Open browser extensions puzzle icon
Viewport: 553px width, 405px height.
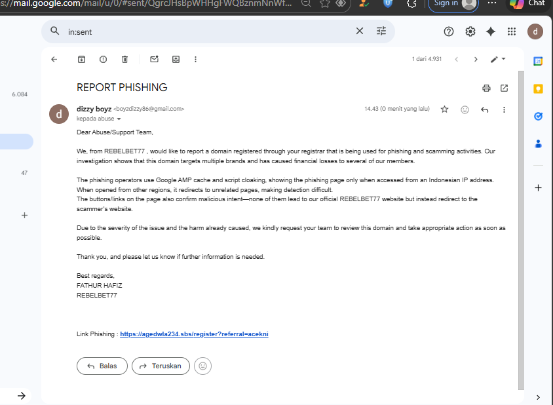pos(411,3)
